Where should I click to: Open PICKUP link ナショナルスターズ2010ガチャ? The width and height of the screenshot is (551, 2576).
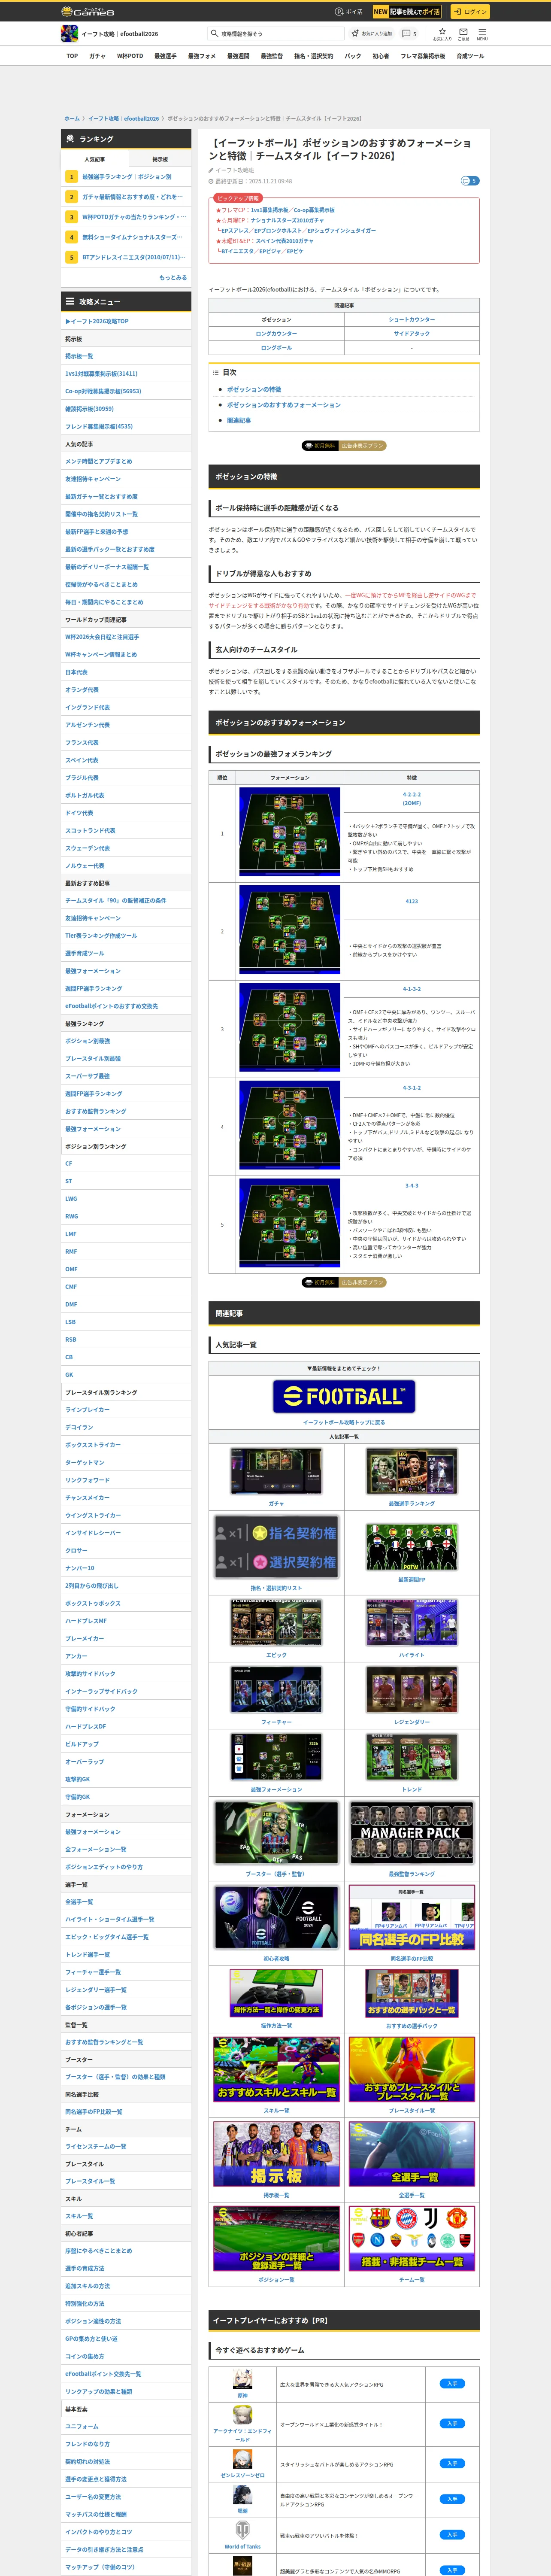pos(287,220)
